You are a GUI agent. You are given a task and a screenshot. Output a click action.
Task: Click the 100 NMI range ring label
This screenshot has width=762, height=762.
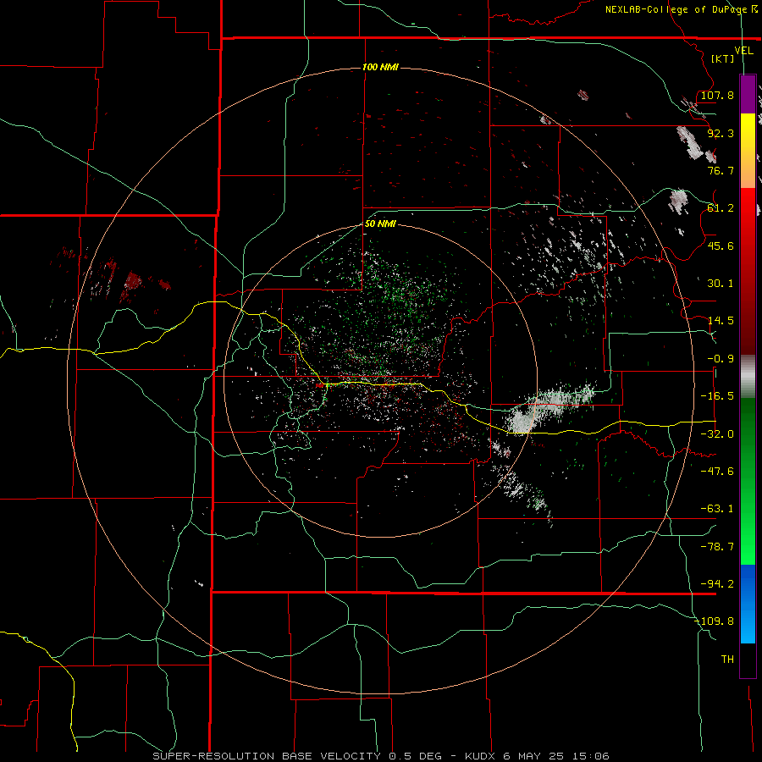click(380, 67)
